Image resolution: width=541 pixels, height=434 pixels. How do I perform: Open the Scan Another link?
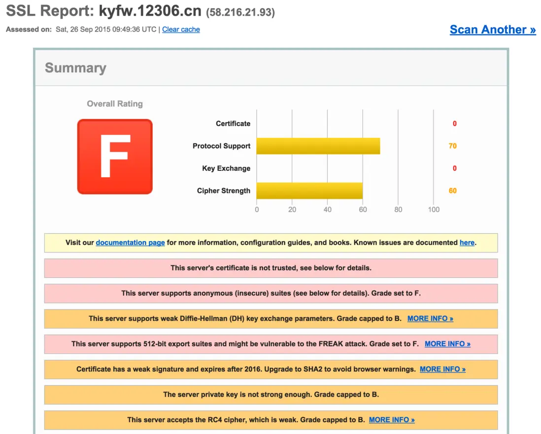492,30
